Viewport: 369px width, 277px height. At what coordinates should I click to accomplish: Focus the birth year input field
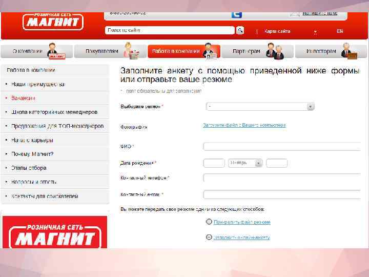coord(277,163)
